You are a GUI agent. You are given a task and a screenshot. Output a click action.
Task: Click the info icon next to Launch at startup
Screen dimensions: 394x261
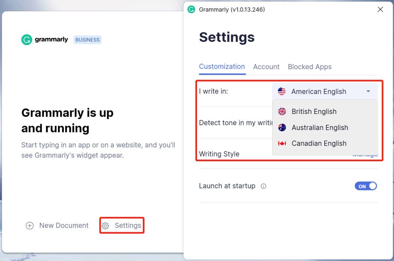click(x=263, y=186)
